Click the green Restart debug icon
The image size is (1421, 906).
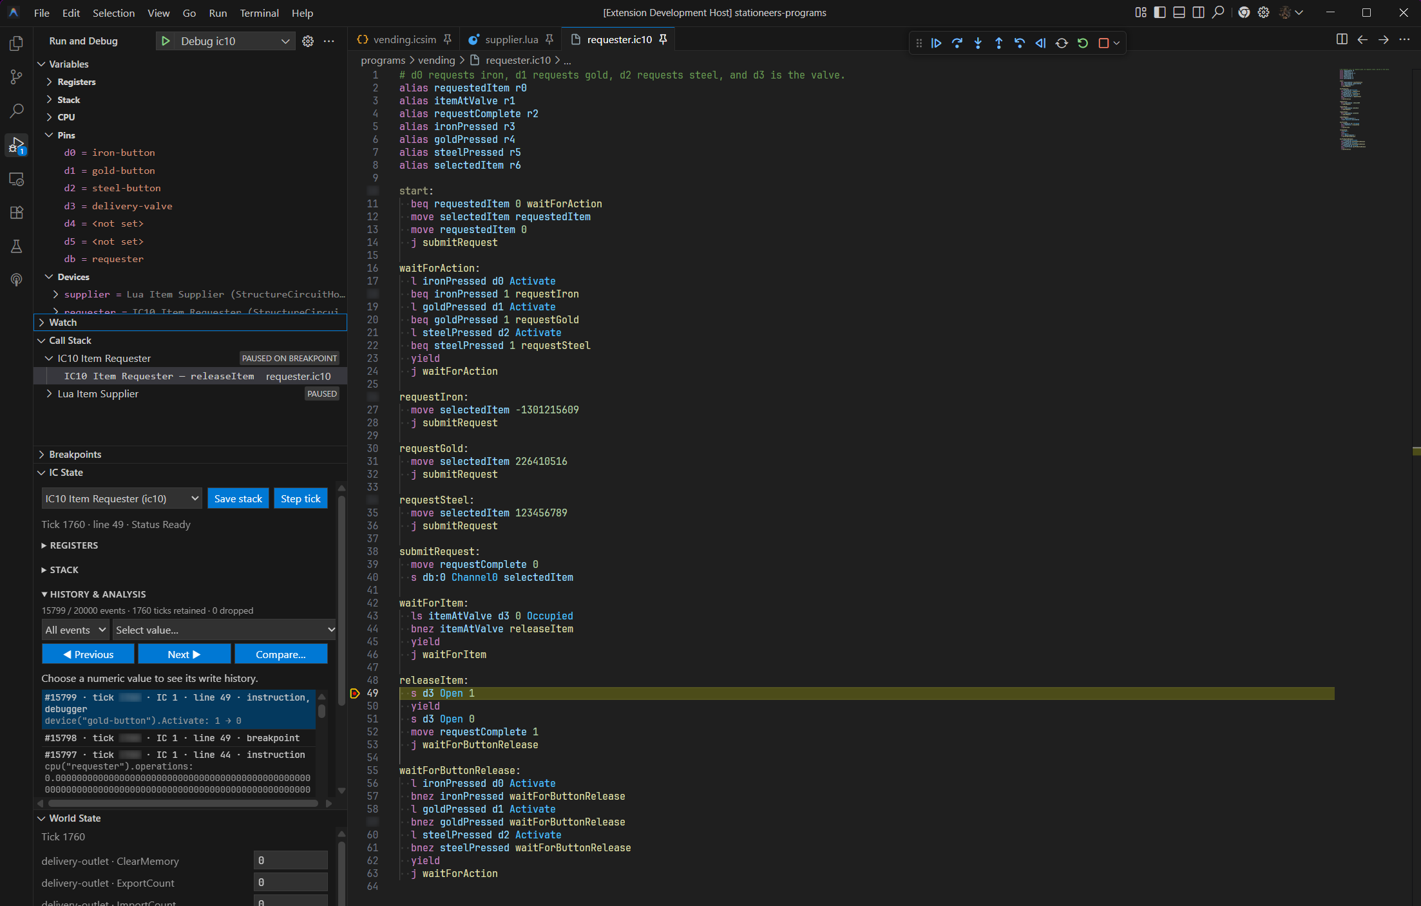[x=1083, y=43]
